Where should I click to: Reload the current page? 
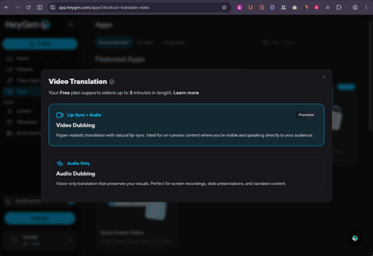pyautogui.click(x=28, y=7)
